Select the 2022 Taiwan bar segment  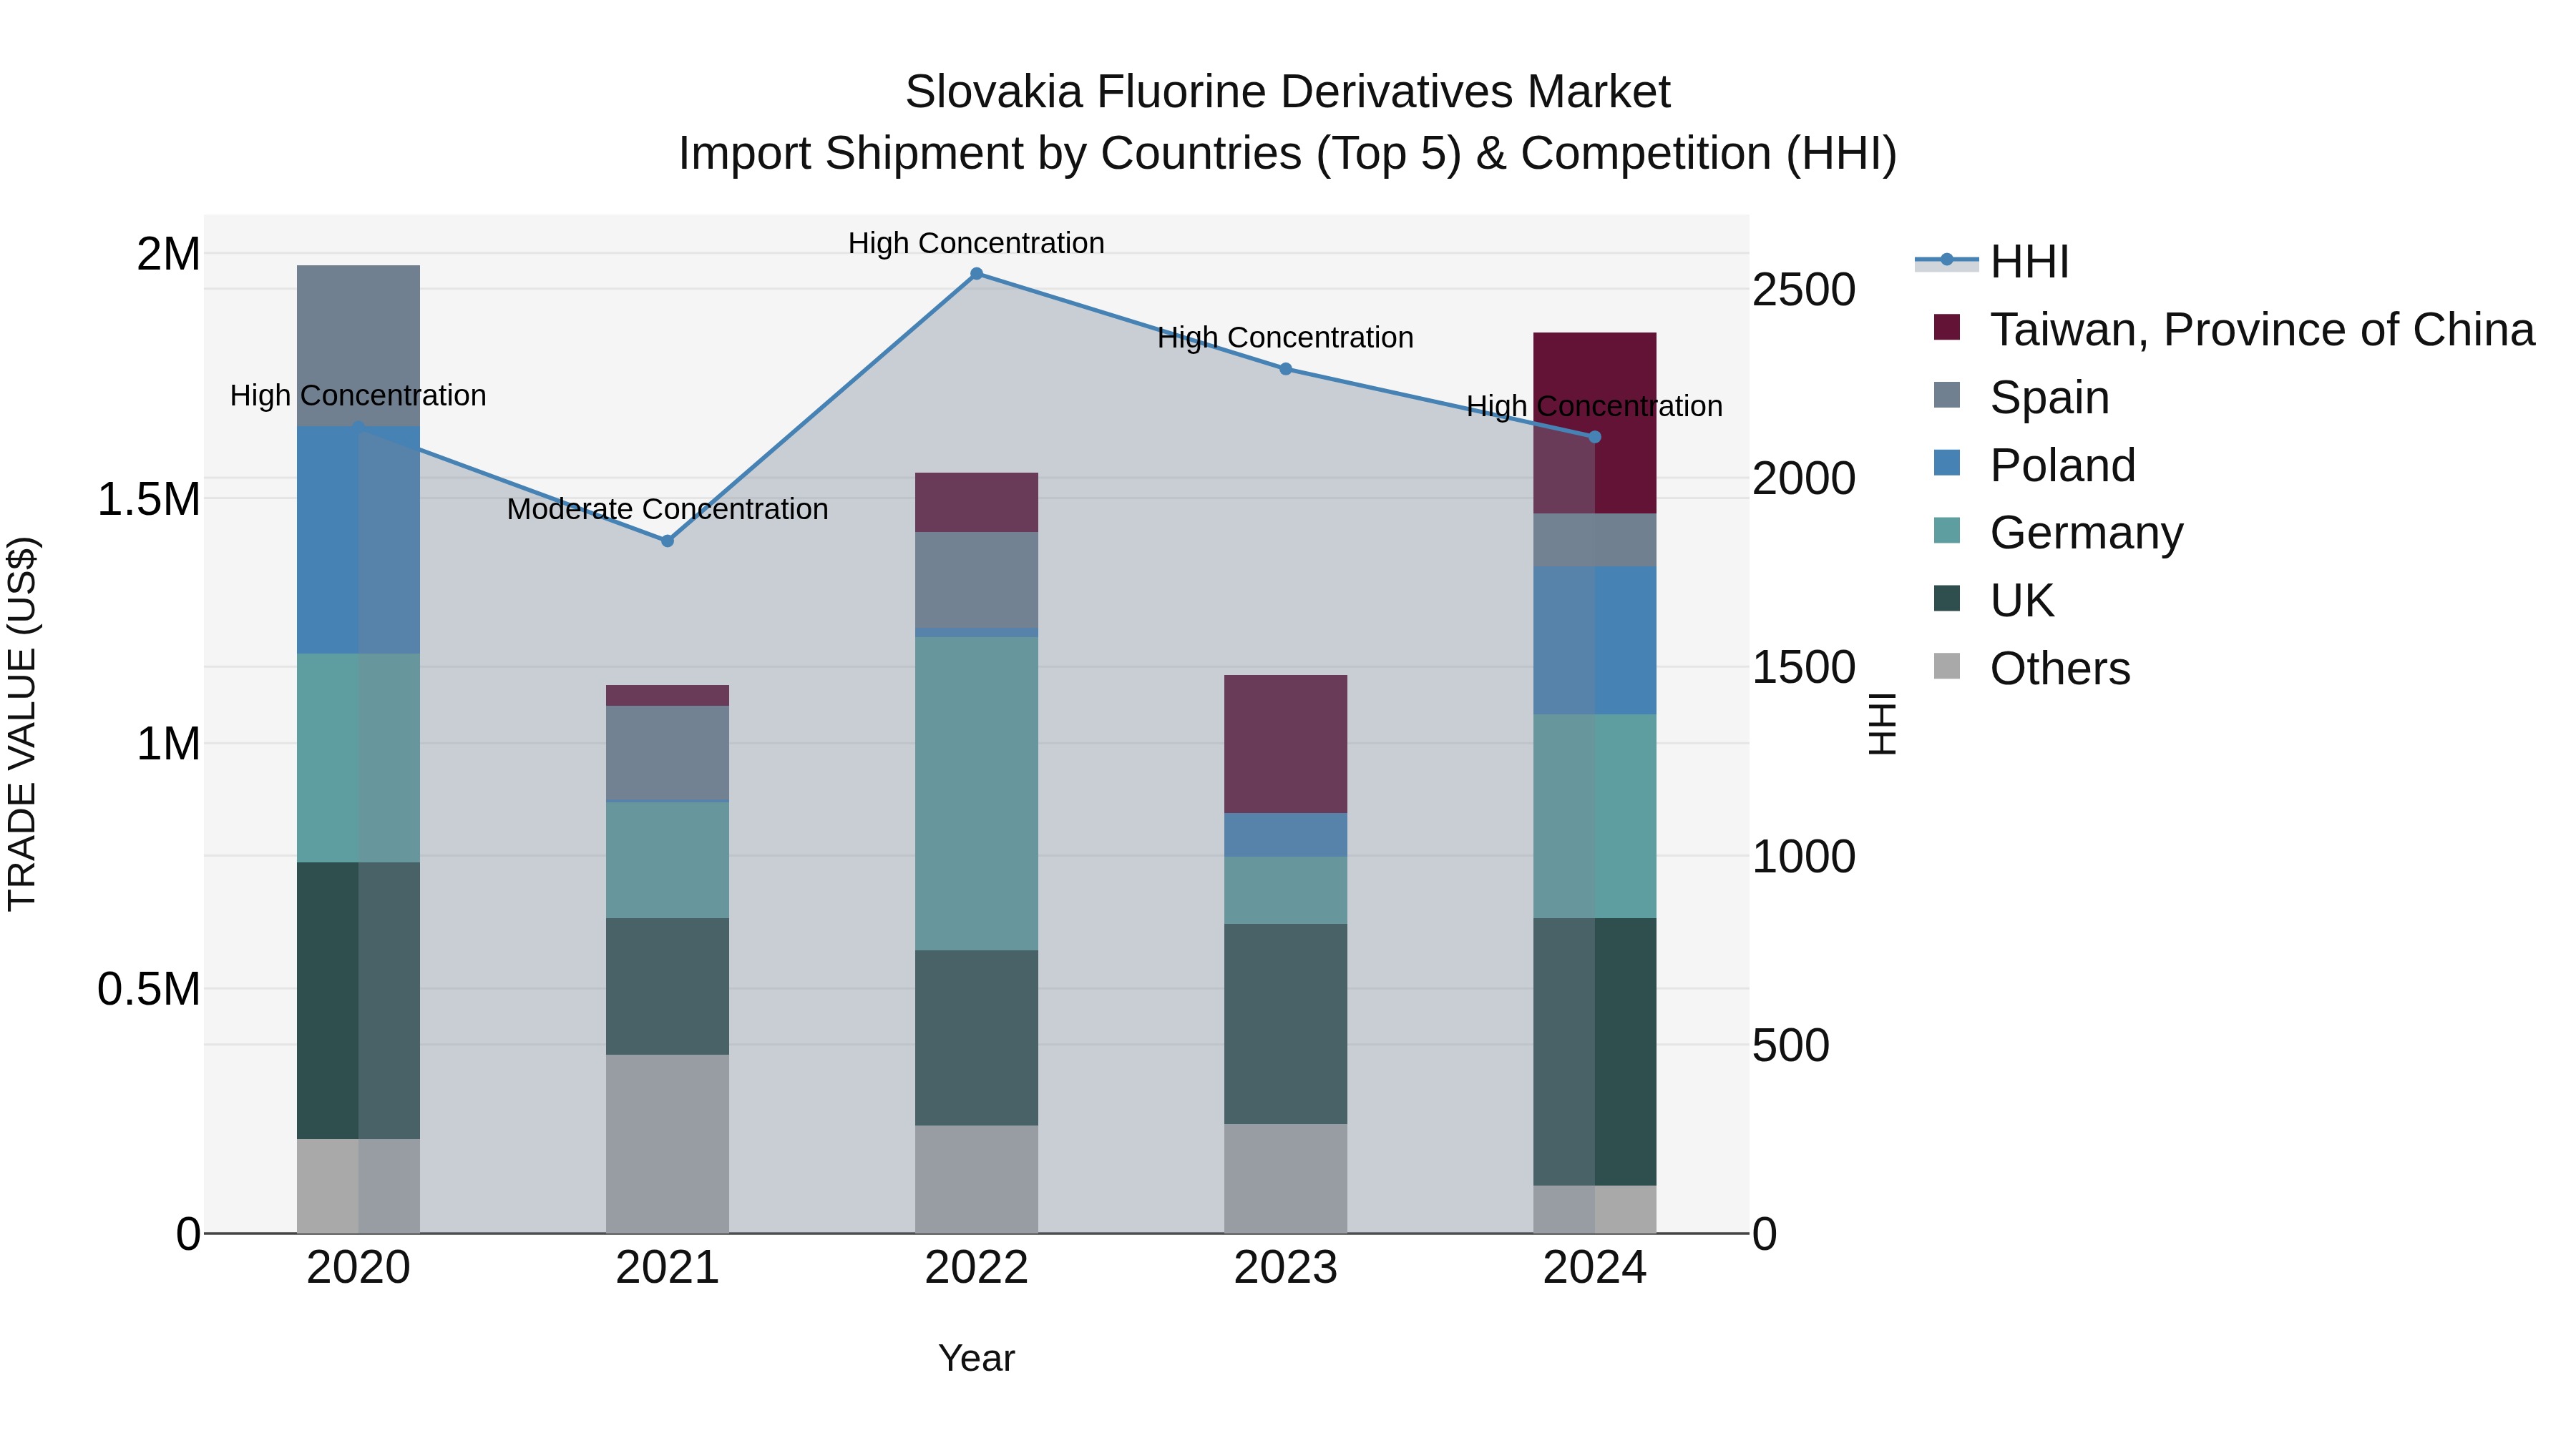[x=977, y=503]
